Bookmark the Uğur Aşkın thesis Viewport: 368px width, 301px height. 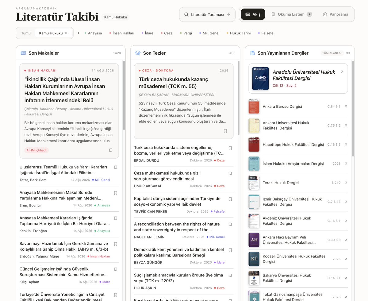[230, 276]
